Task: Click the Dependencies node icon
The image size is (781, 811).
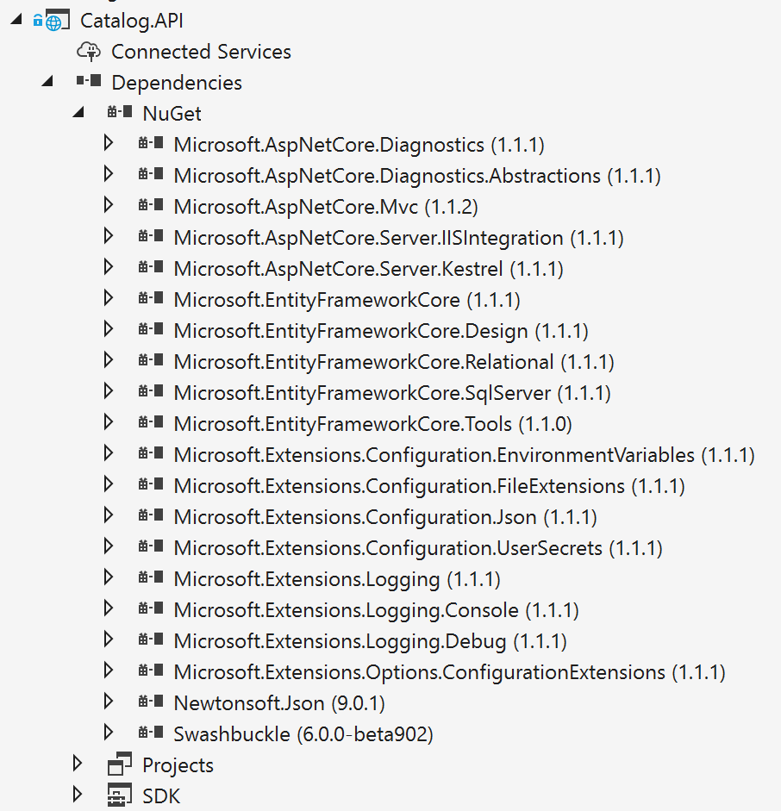Action: coord(88,83)
